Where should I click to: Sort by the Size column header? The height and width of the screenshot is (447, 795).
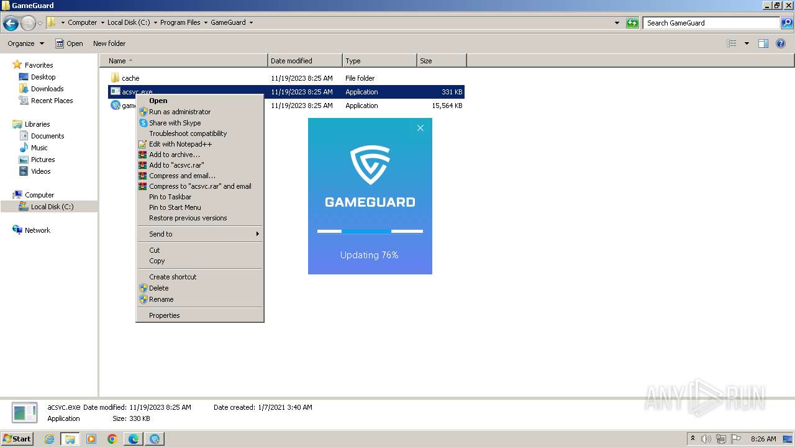pyautogui.click(x=442, y=61)
